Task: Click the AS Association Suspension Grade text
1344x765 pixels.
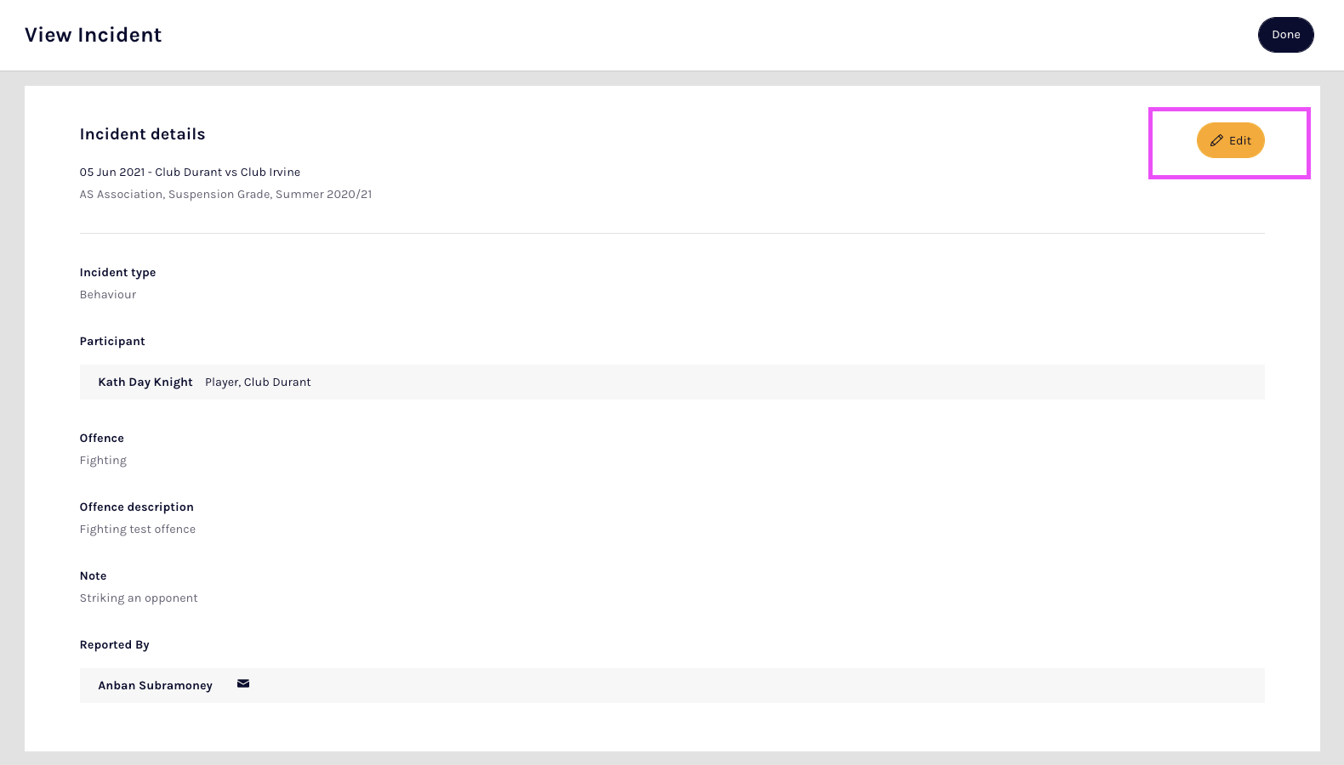Action: coord(225,195)
